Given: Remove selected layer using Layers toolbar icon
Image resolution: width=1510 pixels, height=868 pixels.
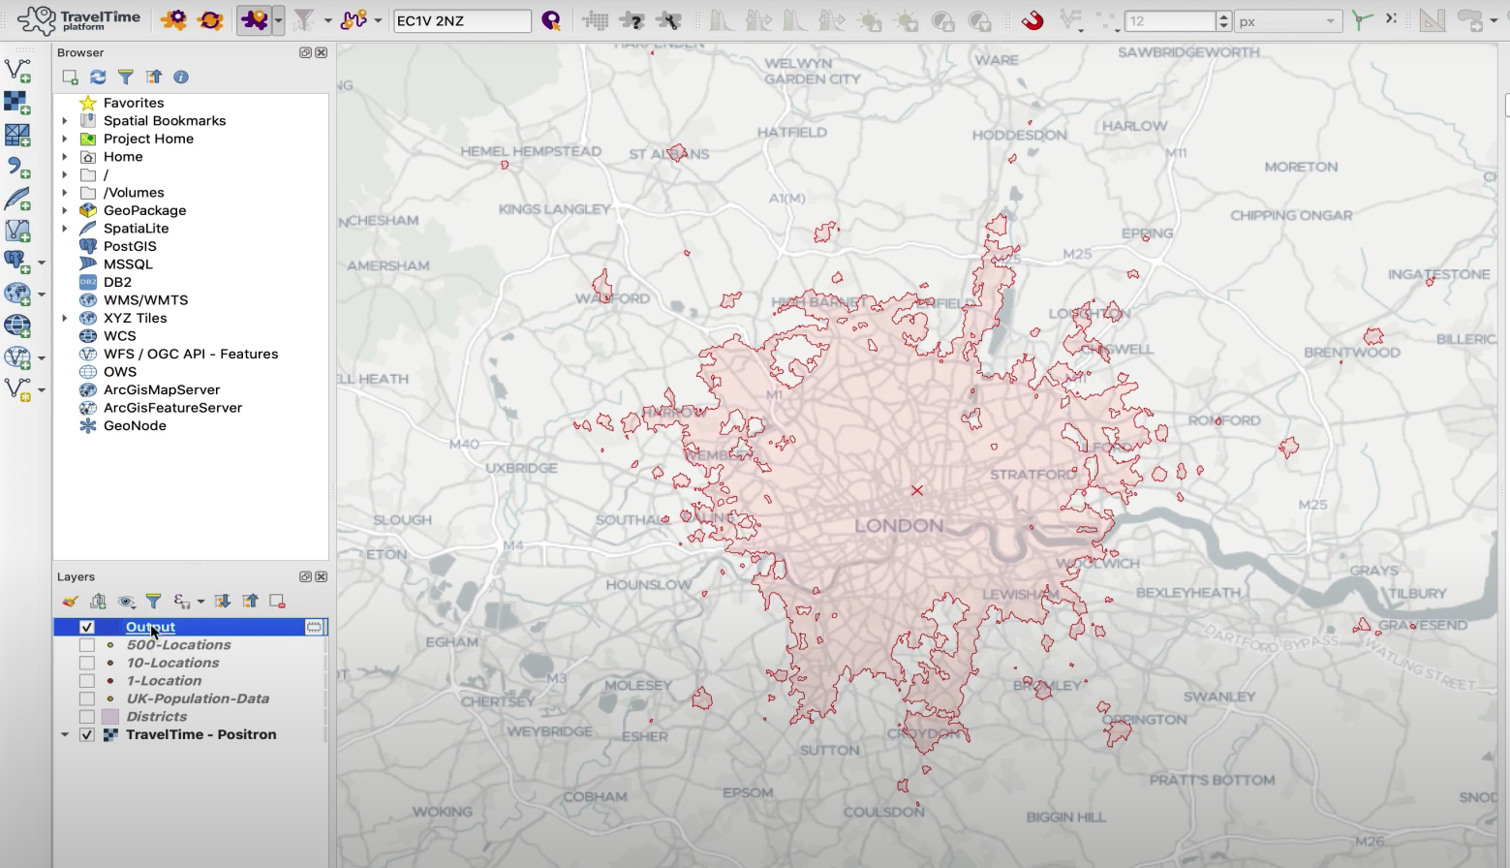Looking at the screenshot, I should tap(277, 602).
